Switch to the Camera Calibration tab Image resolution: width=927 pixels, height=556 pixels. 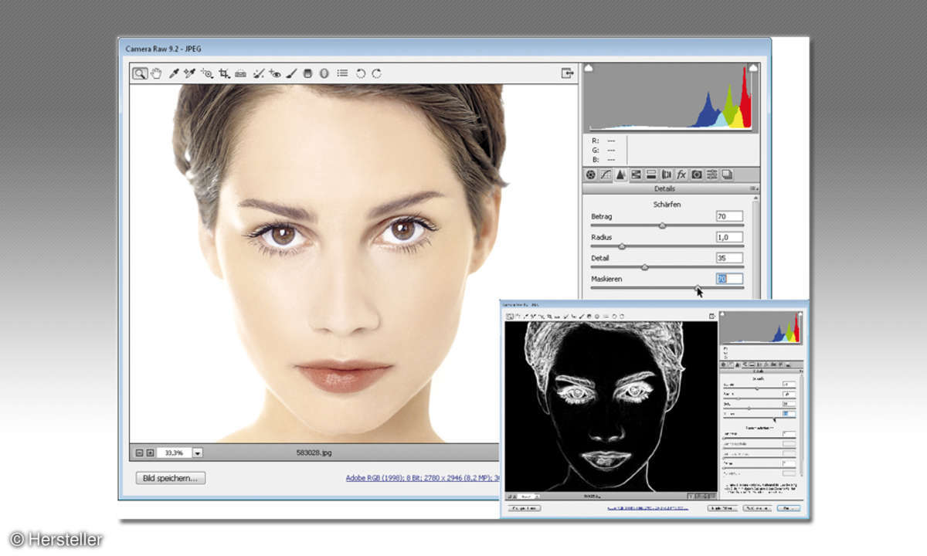(x=696, y=175)
